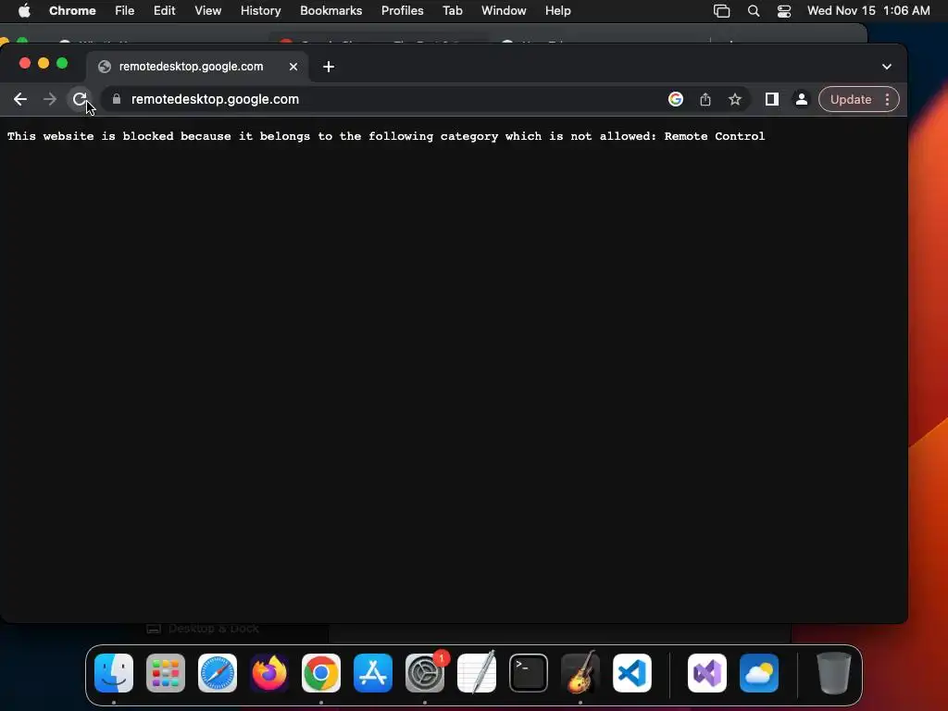Launch Safari from the Dock
Screen dimensions: 948x711
tap(217, 673)
